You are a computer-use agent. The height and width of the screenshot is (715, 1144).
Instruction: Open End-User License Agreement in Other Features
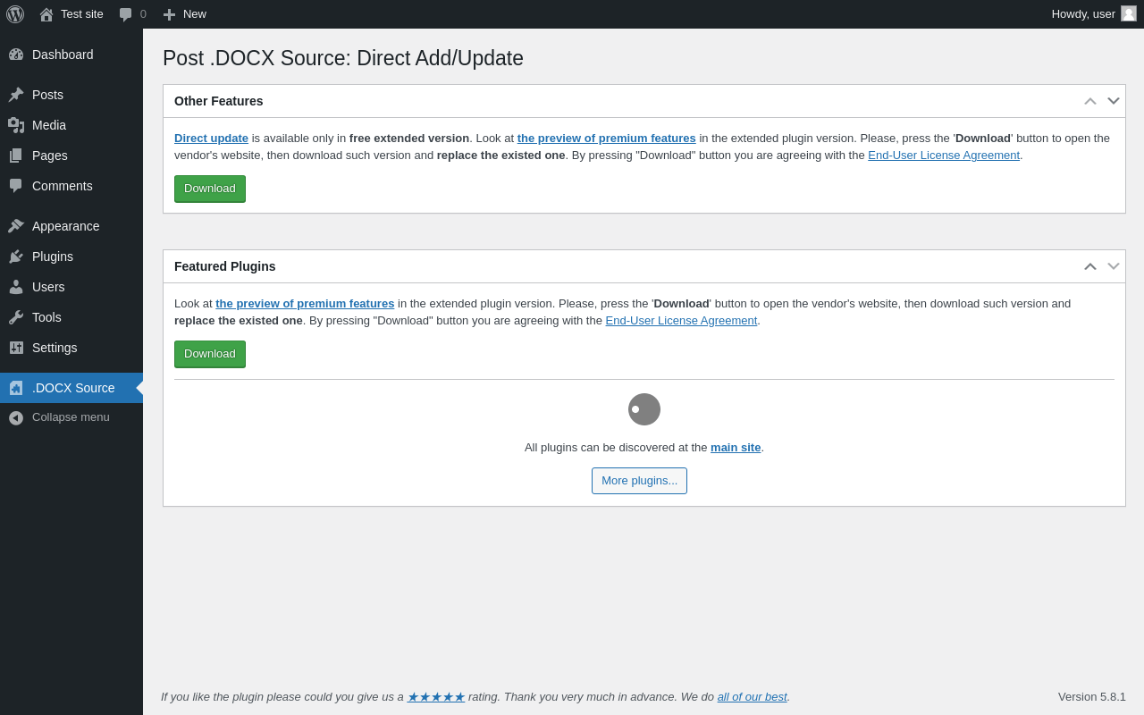click(x=944, y=156)
